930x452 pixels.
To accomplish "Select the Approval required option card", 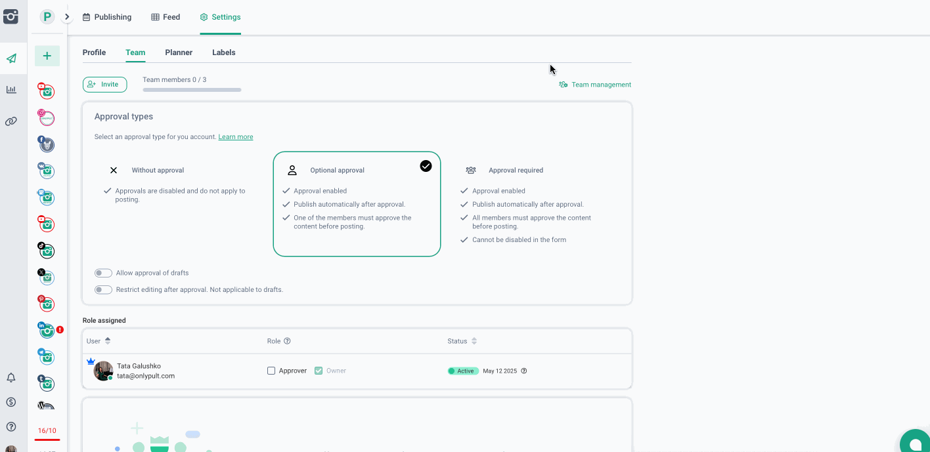I will pos(535,204).
